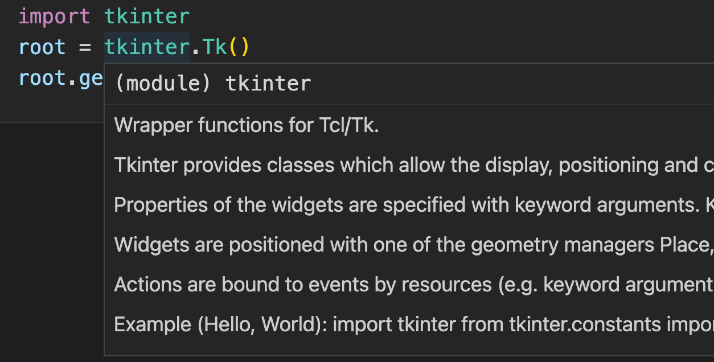714x362 pixels.
Task: Click 'Wrapper functions for Tcl/Tk.' text
Action: (x=247, y=125)
